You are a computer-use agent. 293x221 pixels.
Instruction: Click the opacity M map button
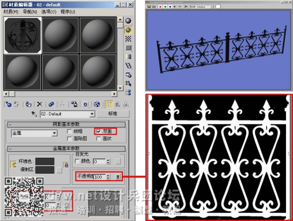118,177
